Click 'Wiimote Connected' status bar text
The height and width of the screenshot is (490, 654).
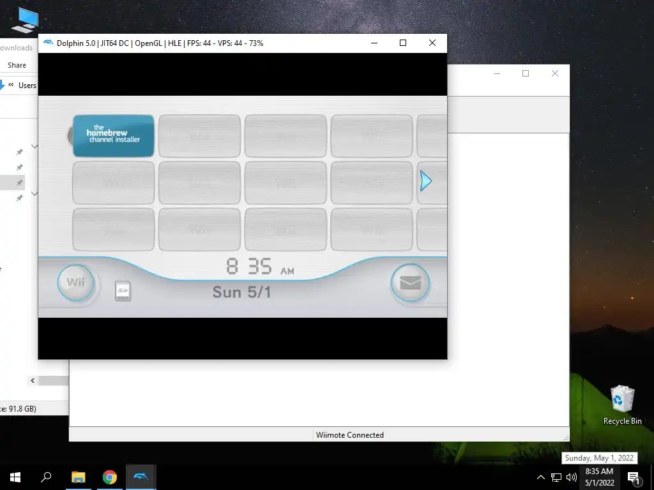(349, 435)
